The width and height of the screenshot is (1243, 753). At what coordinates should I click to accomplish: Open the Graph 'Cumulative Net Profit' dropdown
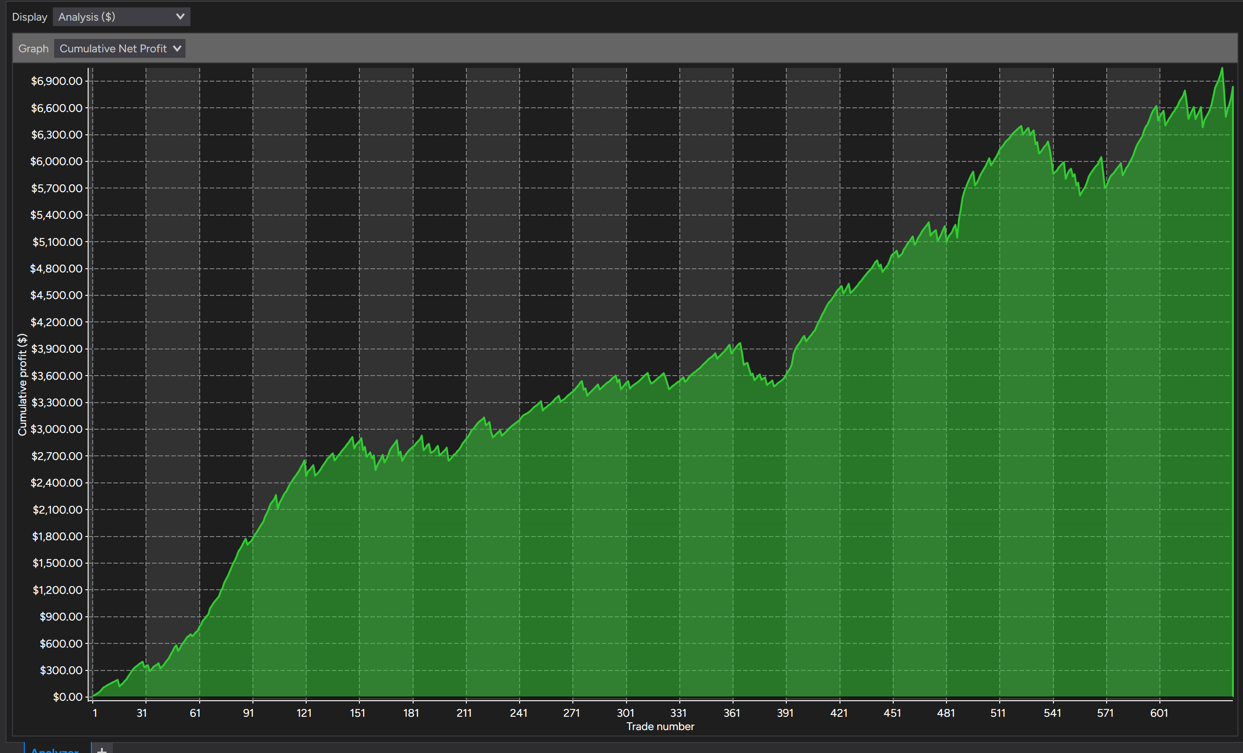pos(119,49)
